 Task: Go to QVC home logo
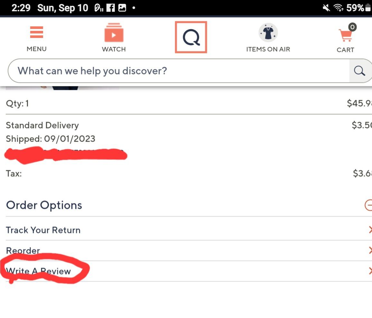pos(191,37)
